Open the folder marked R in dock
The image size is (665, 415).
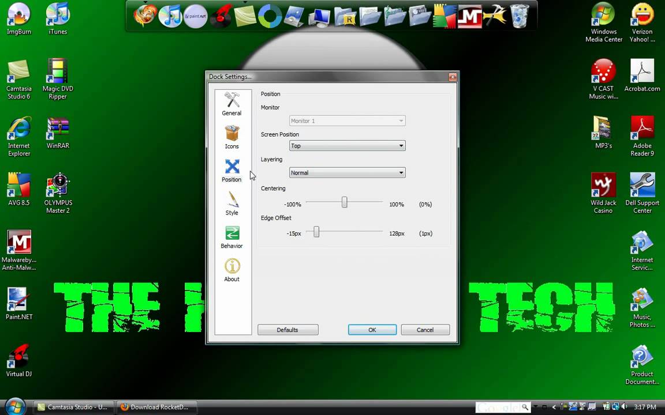pos(345,17)
